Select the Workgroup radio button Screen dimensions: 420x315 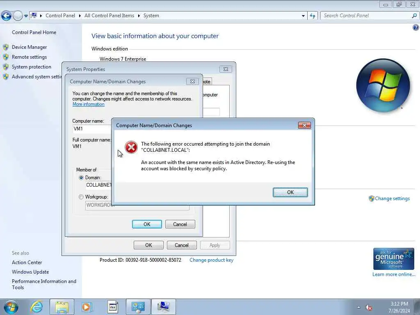tap(81, 197)
